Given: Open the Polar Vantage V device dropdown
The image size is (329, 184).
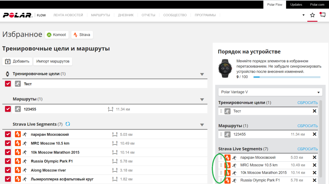Looking at the screenshot, I should (271, 92).
